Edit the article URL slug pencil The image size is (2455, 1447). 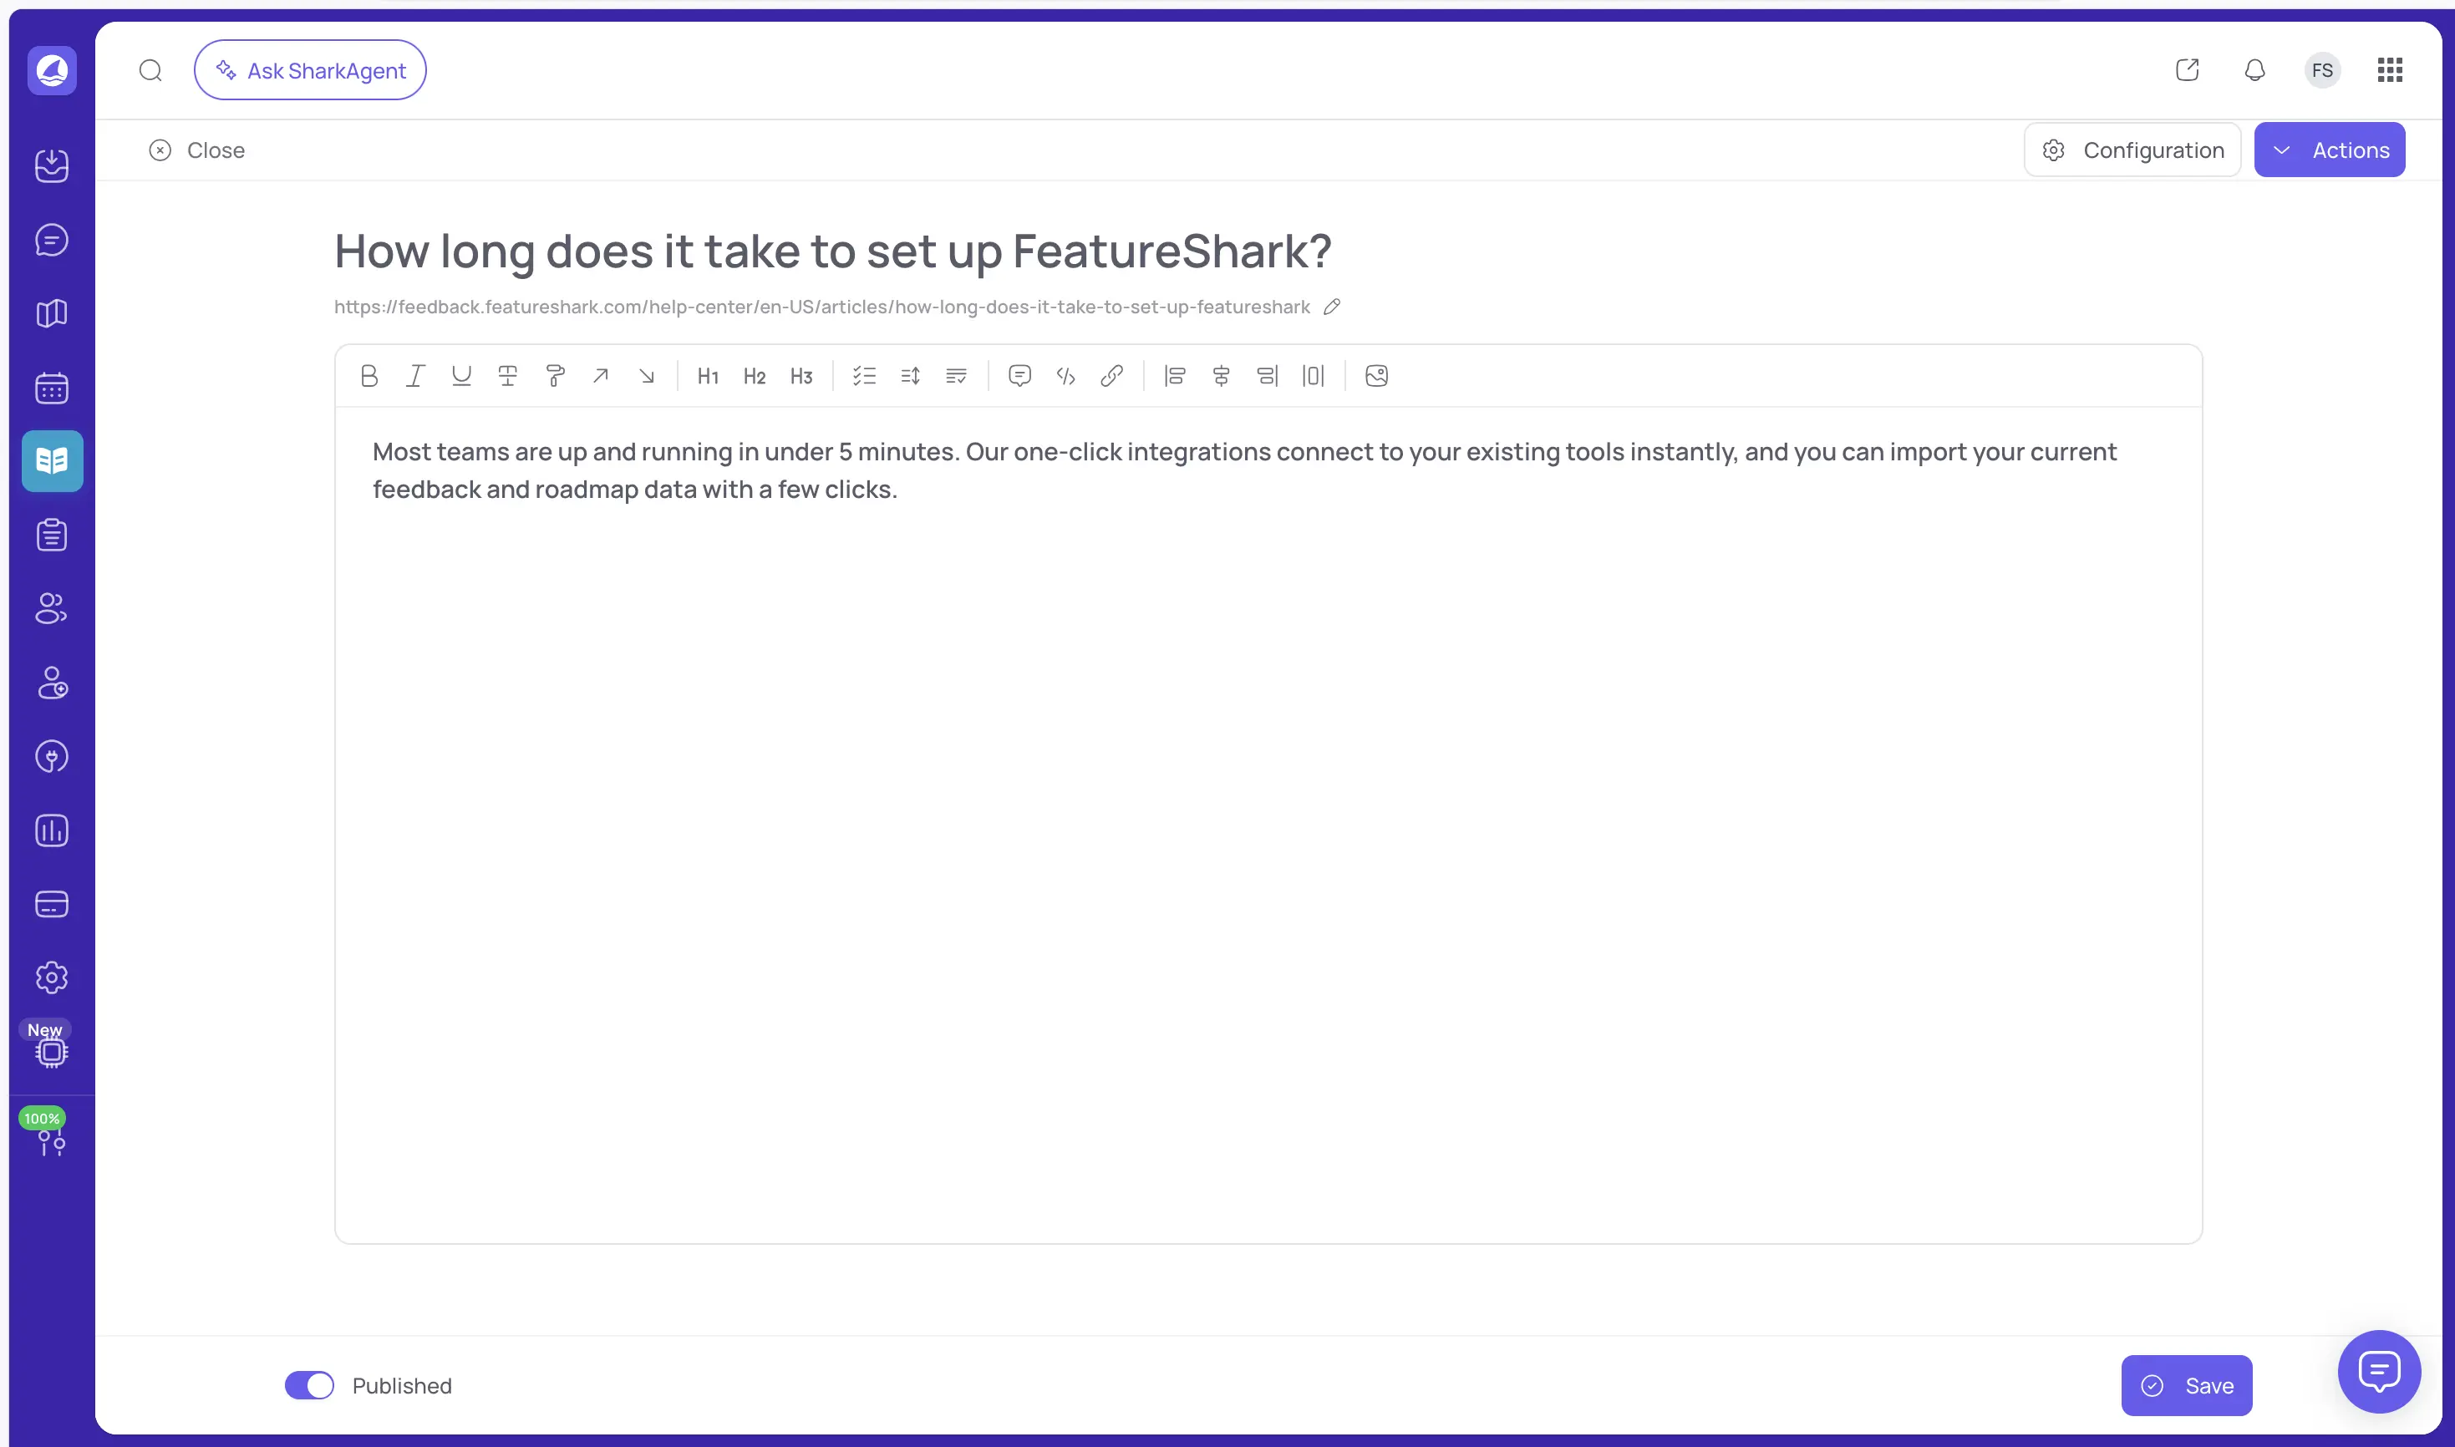pos(1332,307)
